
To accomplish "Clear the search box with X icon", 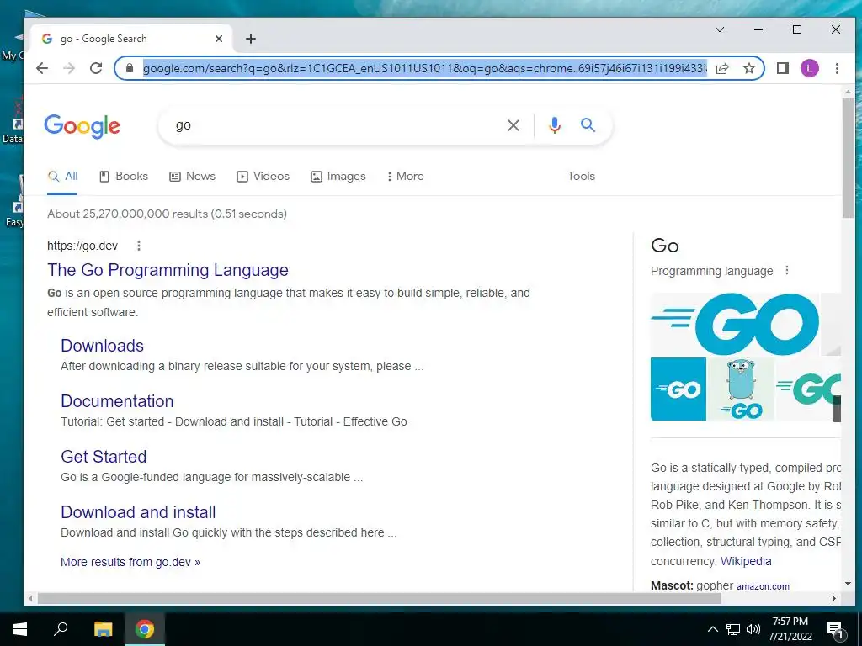I will [x=513, y=125].
